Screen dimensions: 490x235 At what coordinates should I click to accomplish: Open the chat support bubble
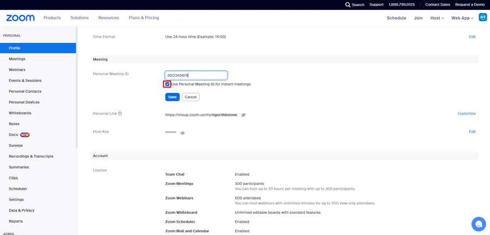pyautogui.click(x=478, y=224)
